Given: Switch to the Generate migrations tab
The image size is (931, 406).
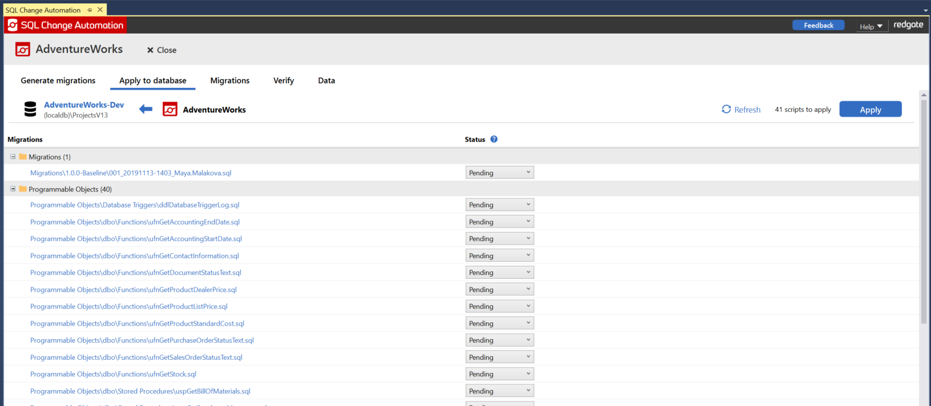Looking at the screenshot, I should pos(58,80).
